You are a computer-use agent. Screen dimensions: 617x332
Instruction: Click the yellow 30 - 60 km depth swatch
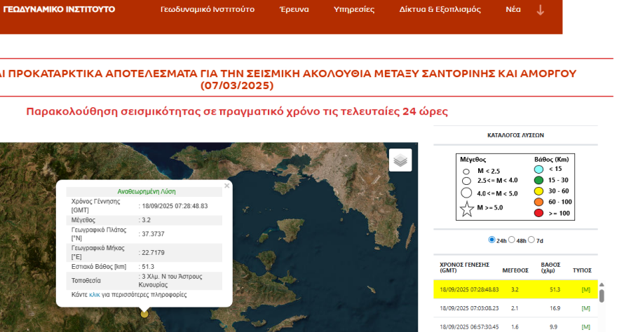(x=538, y=191)
